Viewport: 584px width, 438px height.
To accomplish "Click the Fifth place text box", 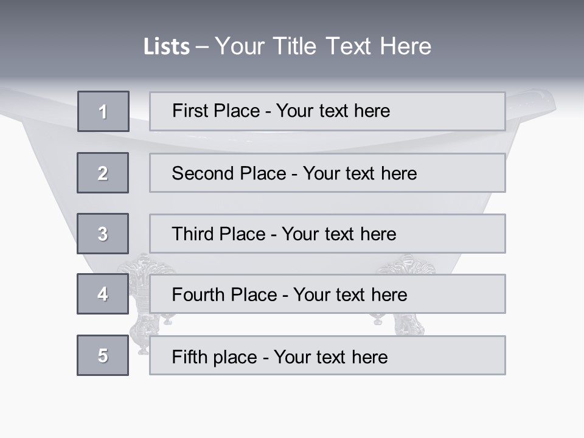I will pos(327,355).
